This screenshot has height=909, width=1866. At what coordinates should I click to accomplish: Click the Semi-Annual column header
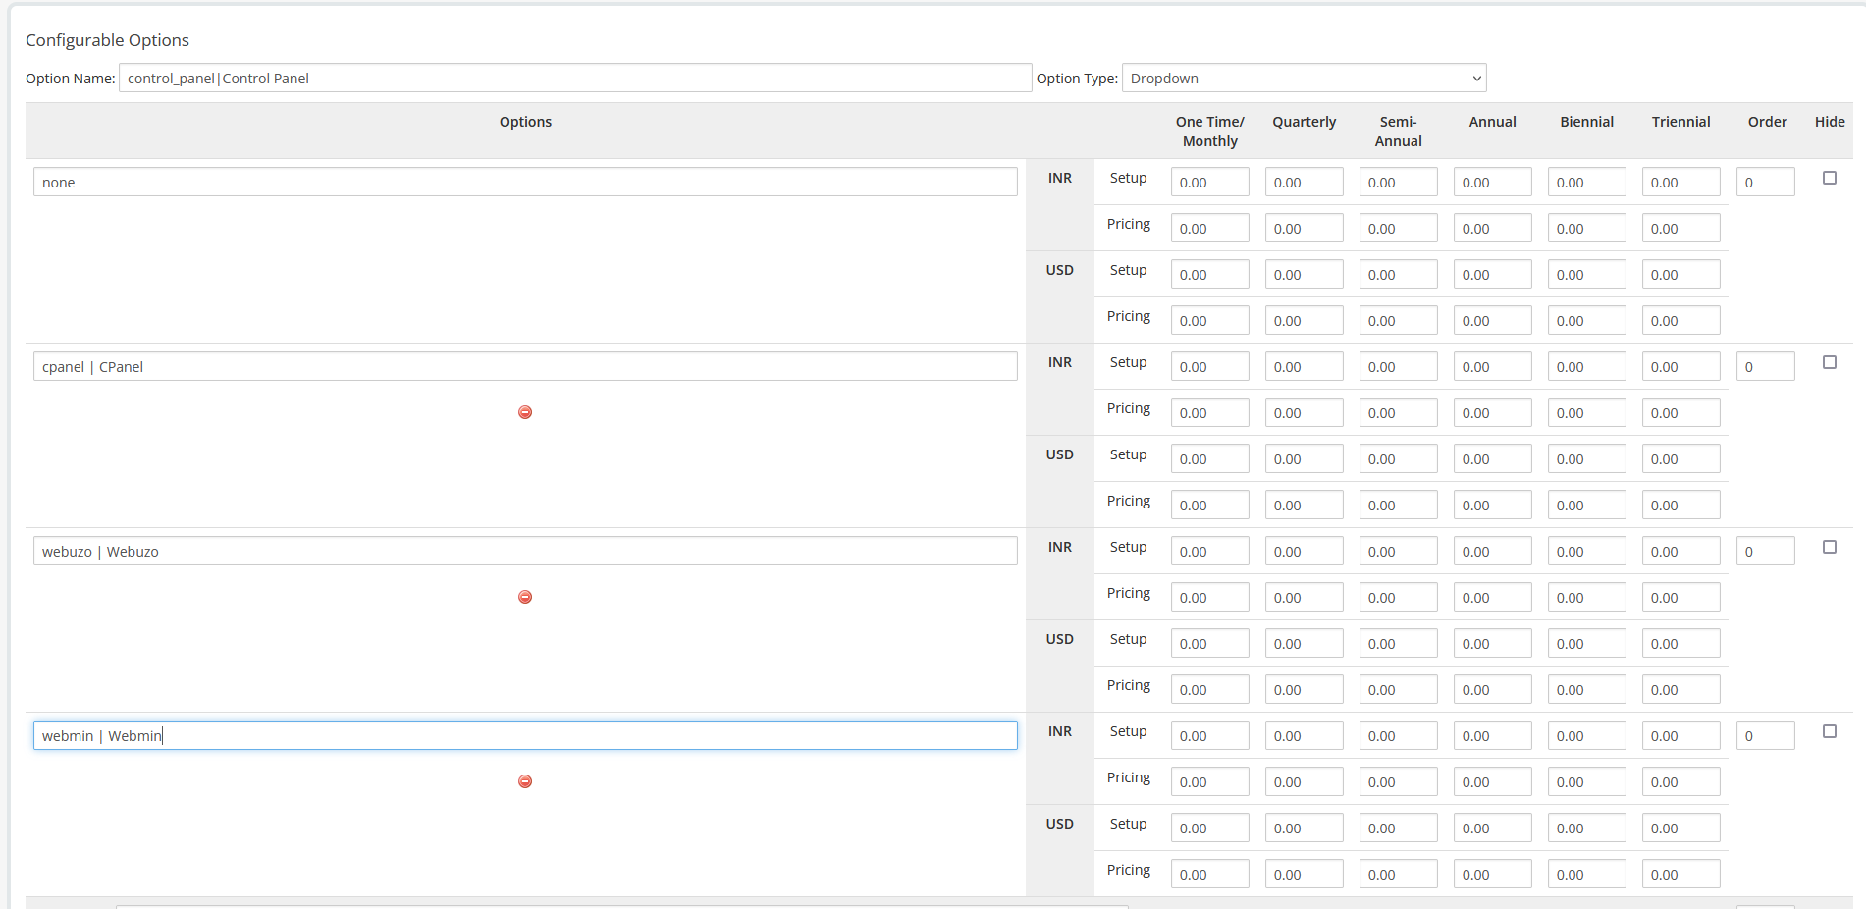coord(1399,132)
